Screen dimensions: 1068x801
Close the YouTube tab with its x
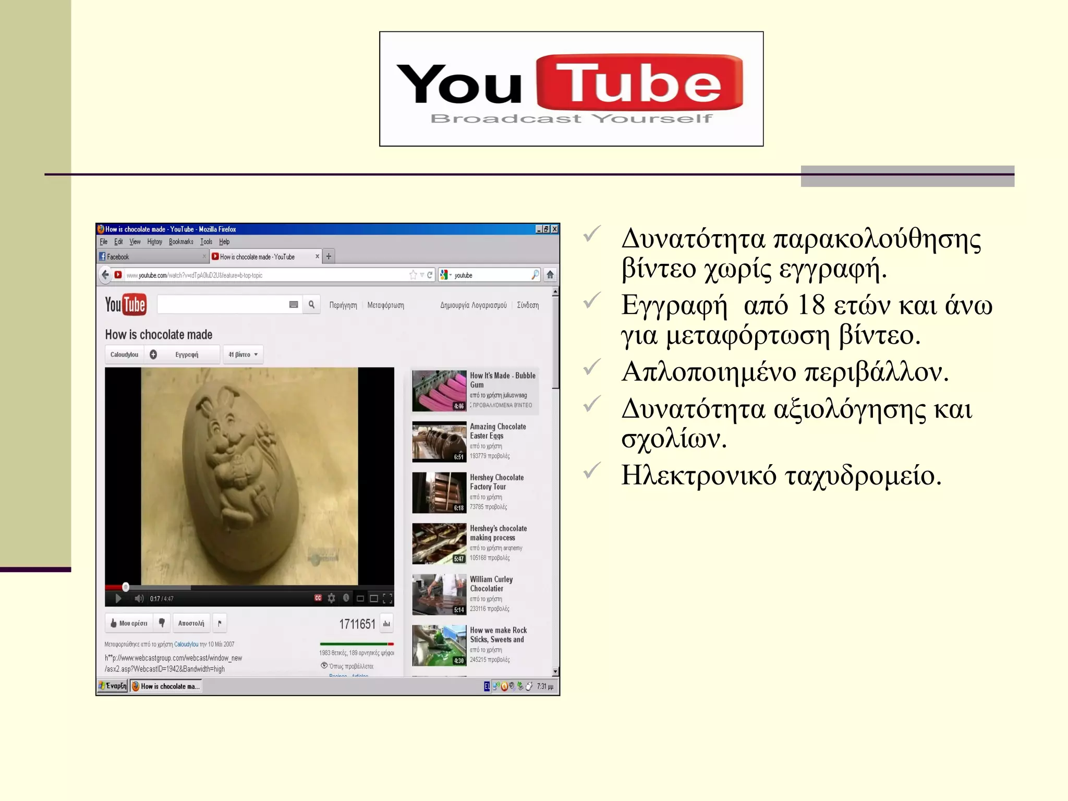(317, 257)
